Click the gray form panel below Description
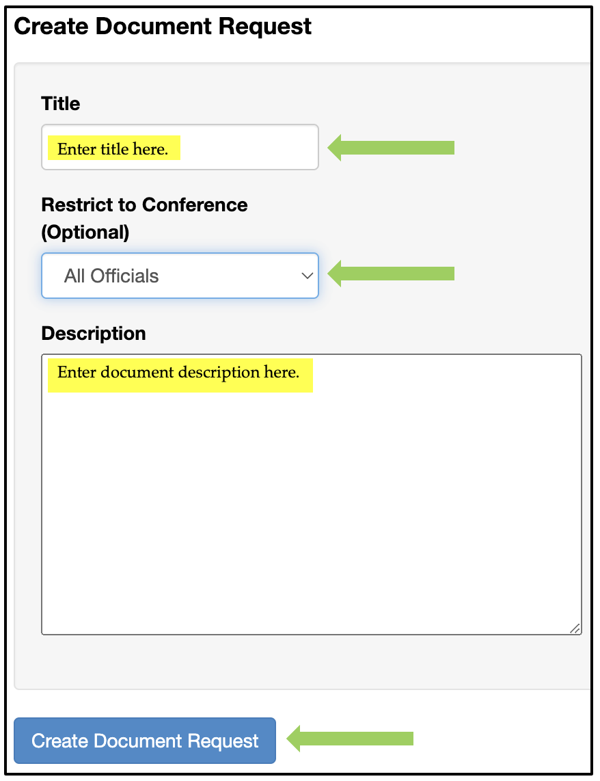 tap(301, 663)
